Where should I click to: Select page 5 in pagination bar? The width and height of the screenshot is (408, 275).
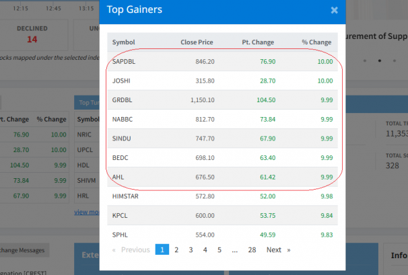219,249
